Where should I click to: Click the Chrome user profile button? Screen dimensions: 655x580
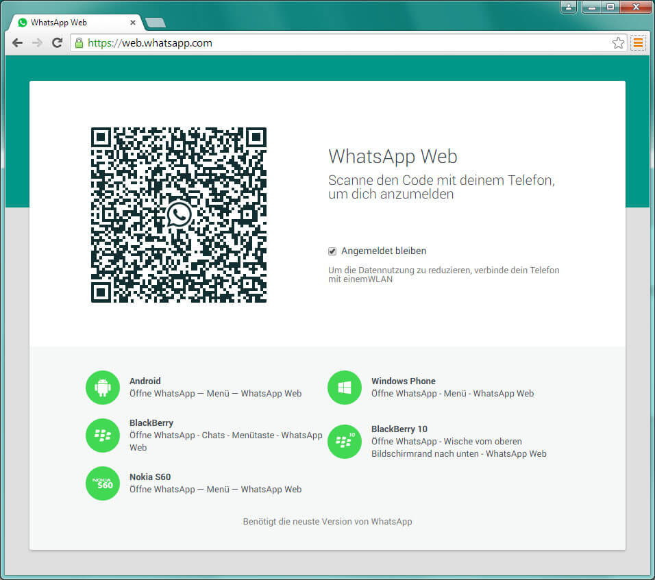pos(569,7)
